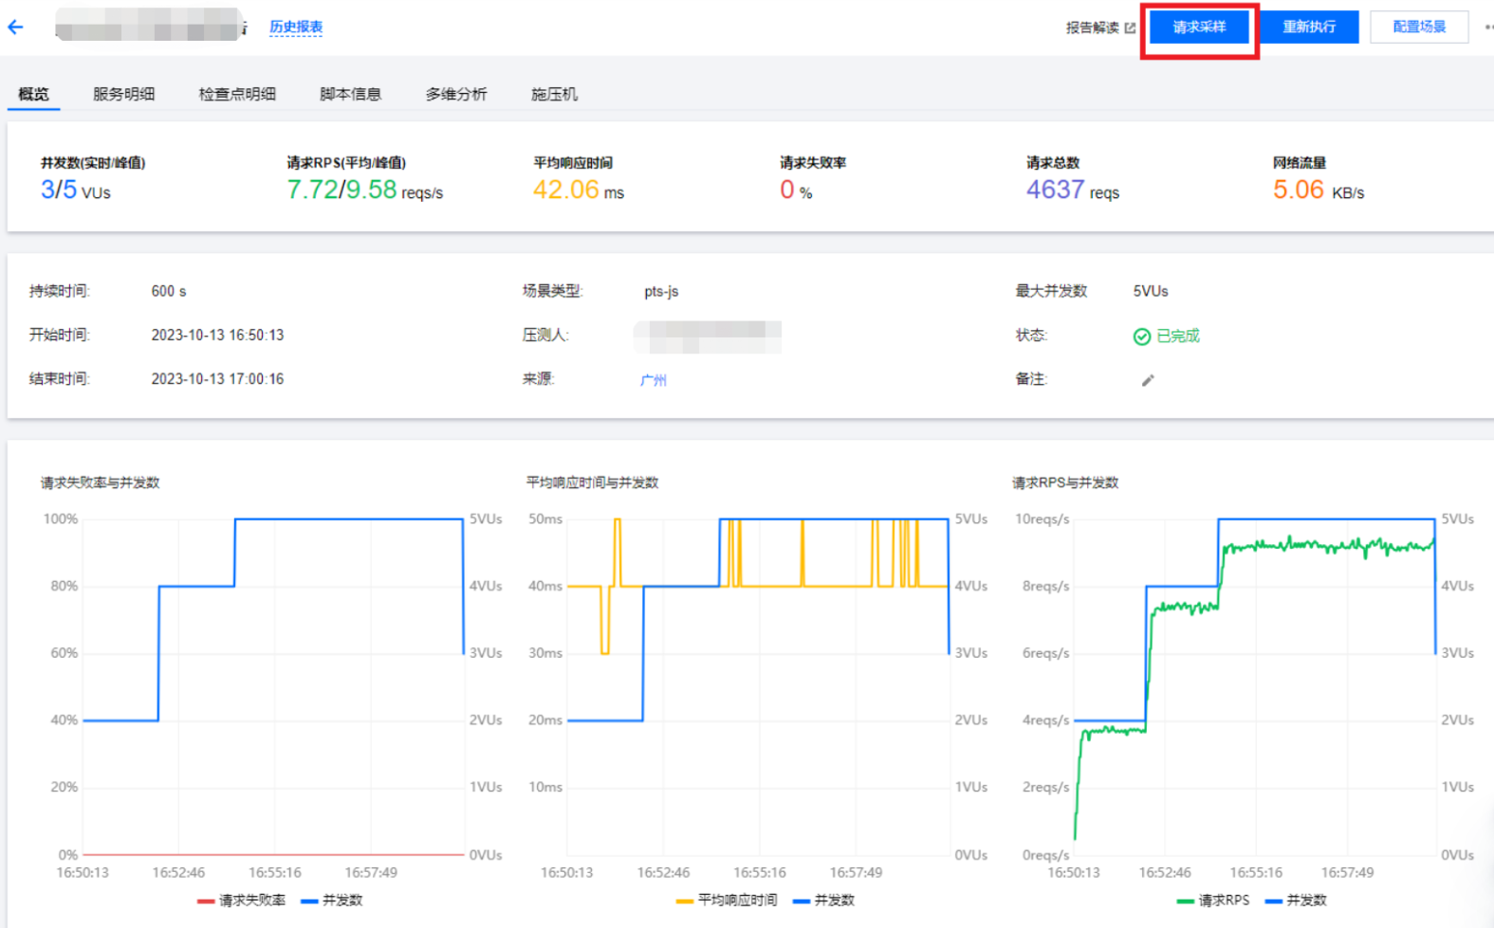Click the pencil icon to edit 备注

point(1148,380)
